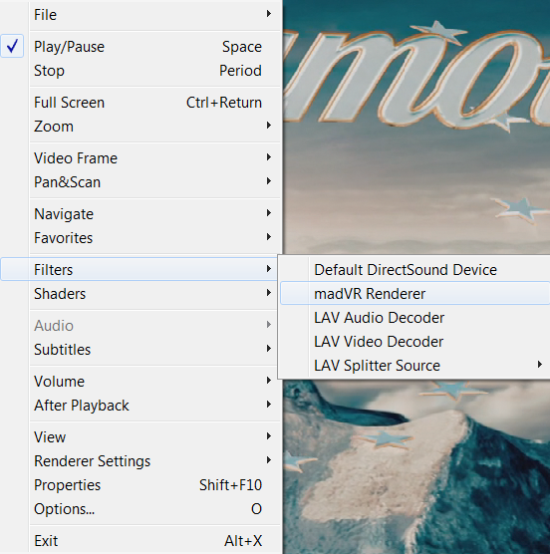550x554 pixels.
Task: Open LAV Video Decoder properties
Action: 414,342
